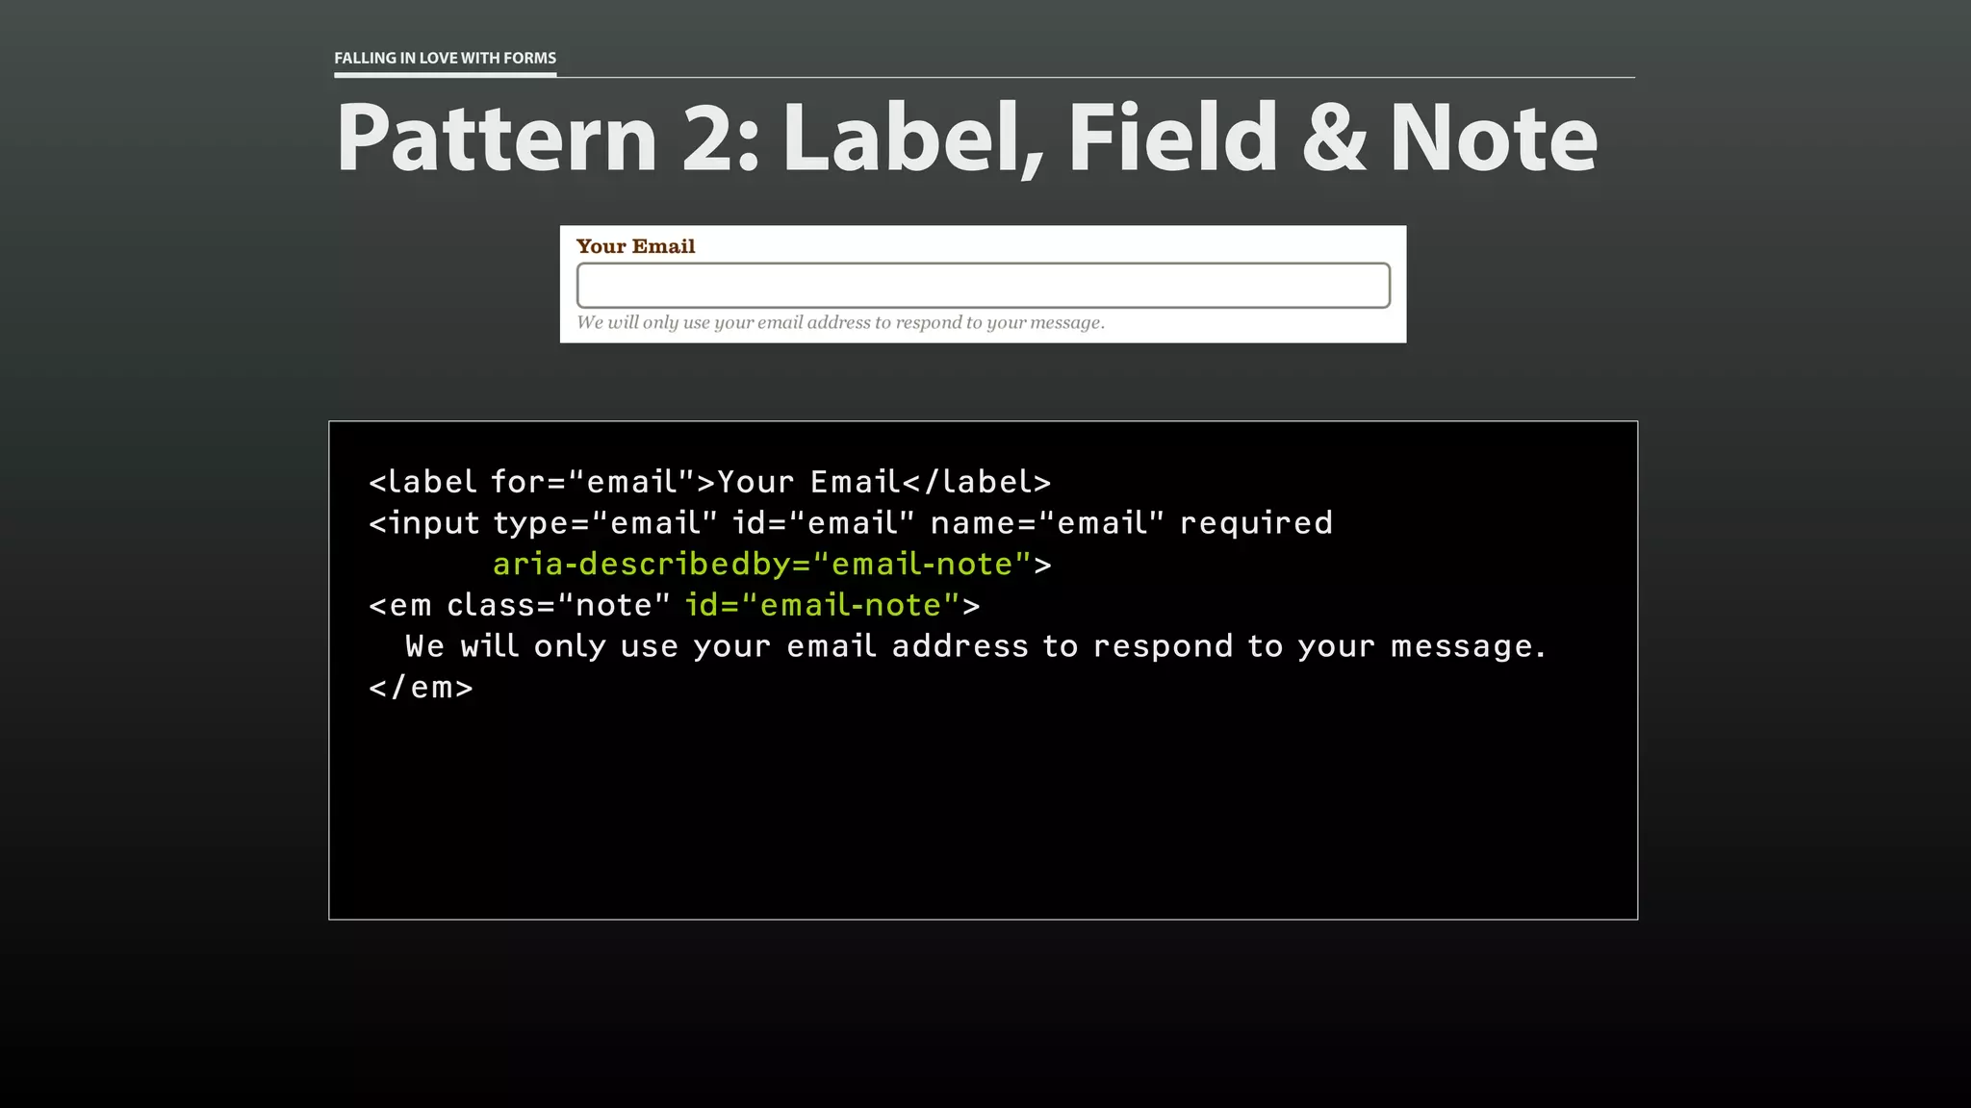Click the 'Pattern 2: Label, Field & Note' title
1971x1108 pixels.
[x=966, y=138]
